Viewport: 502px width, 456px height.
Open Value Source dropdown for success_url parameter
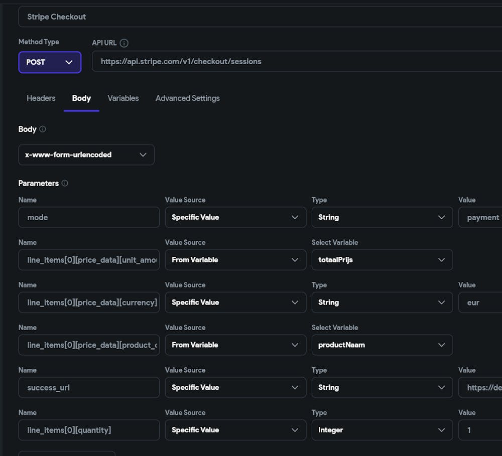235,387
